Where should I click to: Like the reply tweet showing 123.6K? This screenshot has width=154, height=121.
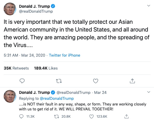pyautogui.click(x=98, y=117)
